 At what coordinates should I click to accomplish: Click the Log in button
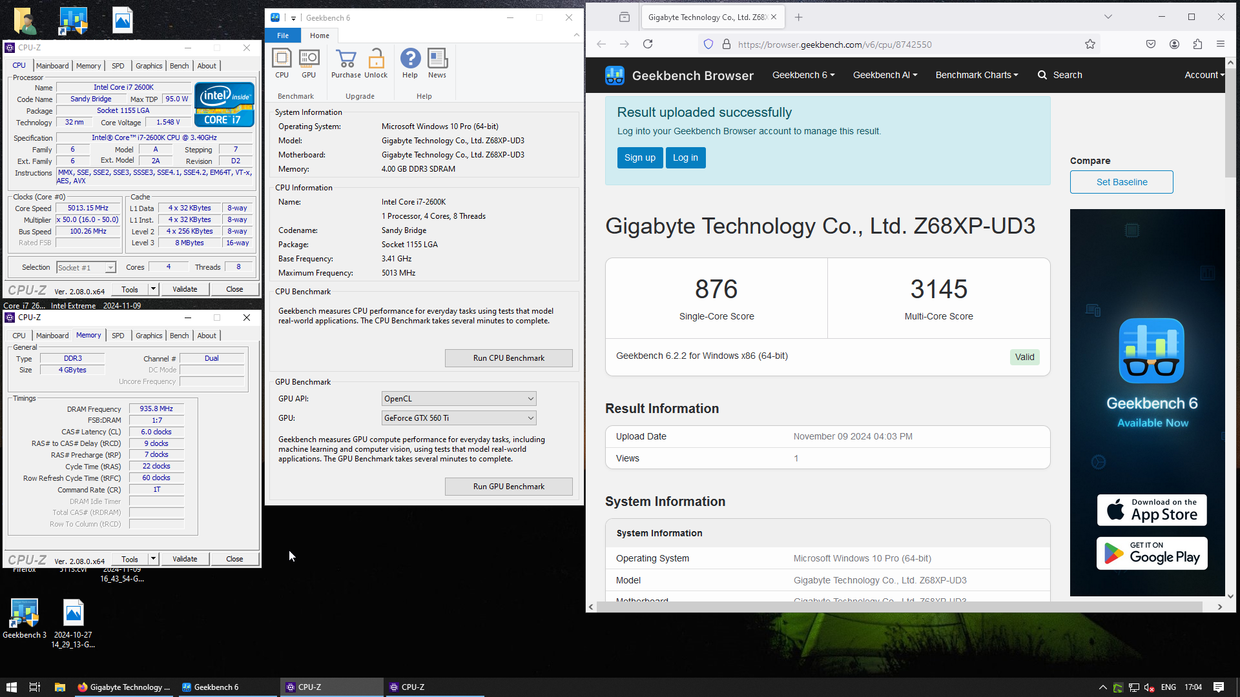coord(685,157)
